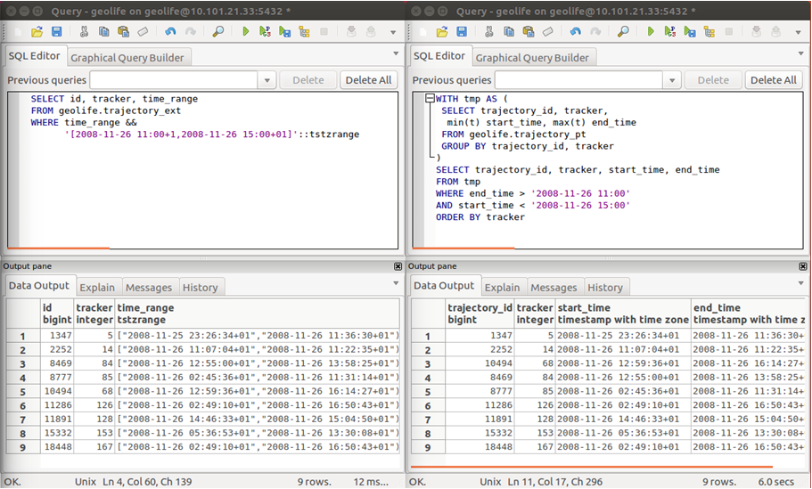
Task: Open Messages tab in right output pane
Action: (554, 287)
